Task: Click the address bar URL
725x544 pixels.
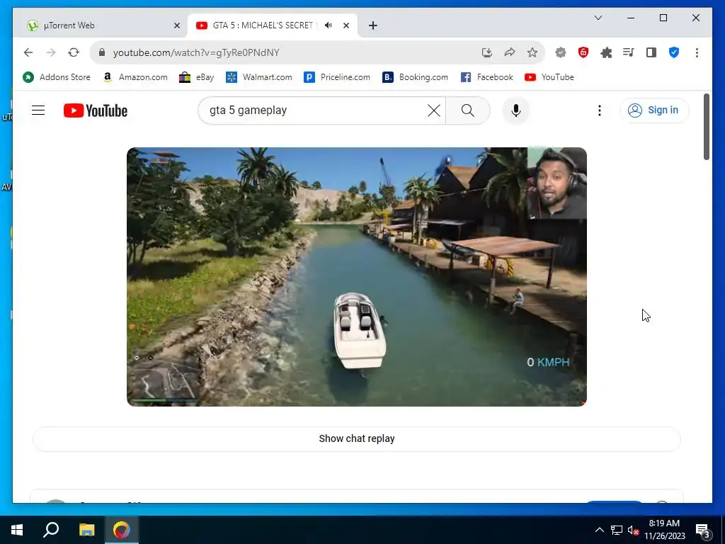Action: pos(196,52)
